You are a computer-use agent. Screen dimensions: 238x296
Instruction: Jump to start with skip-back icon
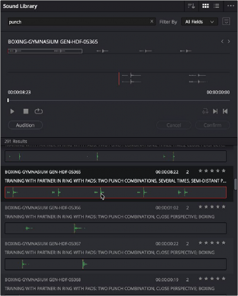(x=225, y=111)
